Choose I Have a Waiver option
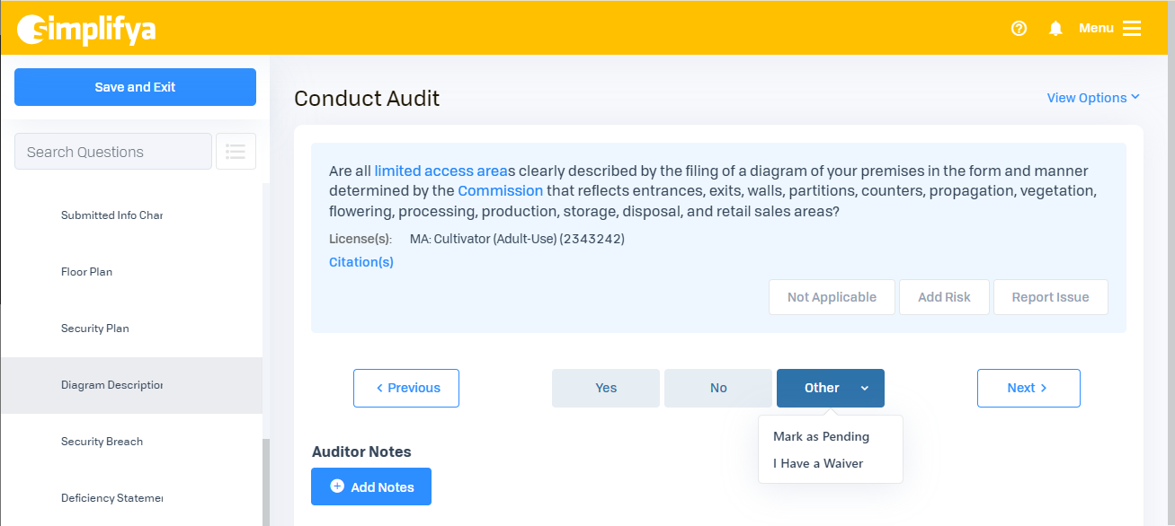Screen dimensions: 1175x526 pos(817,463)
